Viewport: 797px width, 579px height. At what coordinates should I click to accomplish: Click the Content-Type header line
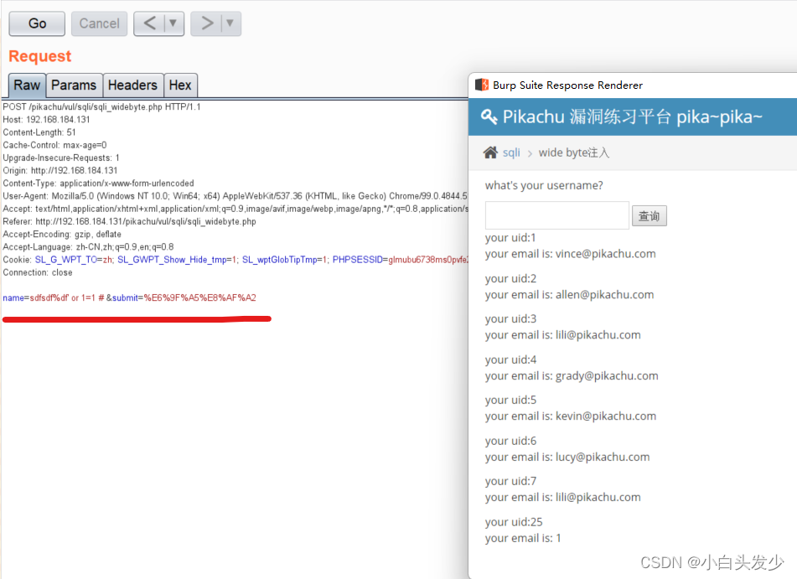[x=99, y=183]
